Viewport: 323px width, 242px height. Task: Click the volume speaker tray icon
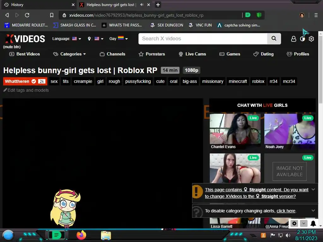(288, 235)
